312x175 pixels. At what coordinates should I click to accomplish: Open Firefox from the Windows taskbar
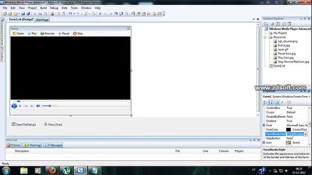[52, 171]
